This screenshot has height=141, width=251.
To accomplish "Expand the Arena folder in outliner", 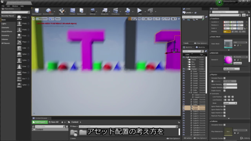I will tap(187, 60).
